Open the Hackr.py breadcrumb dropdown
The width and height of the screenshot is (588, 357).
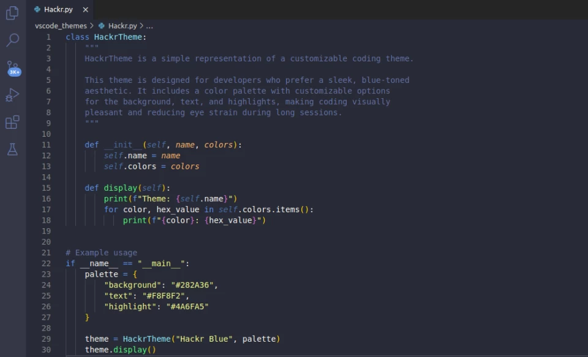(x=122, y=26)
